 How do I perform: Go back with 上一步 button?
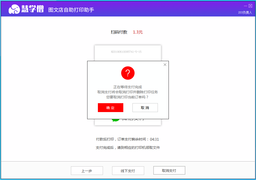click(87, 171)
